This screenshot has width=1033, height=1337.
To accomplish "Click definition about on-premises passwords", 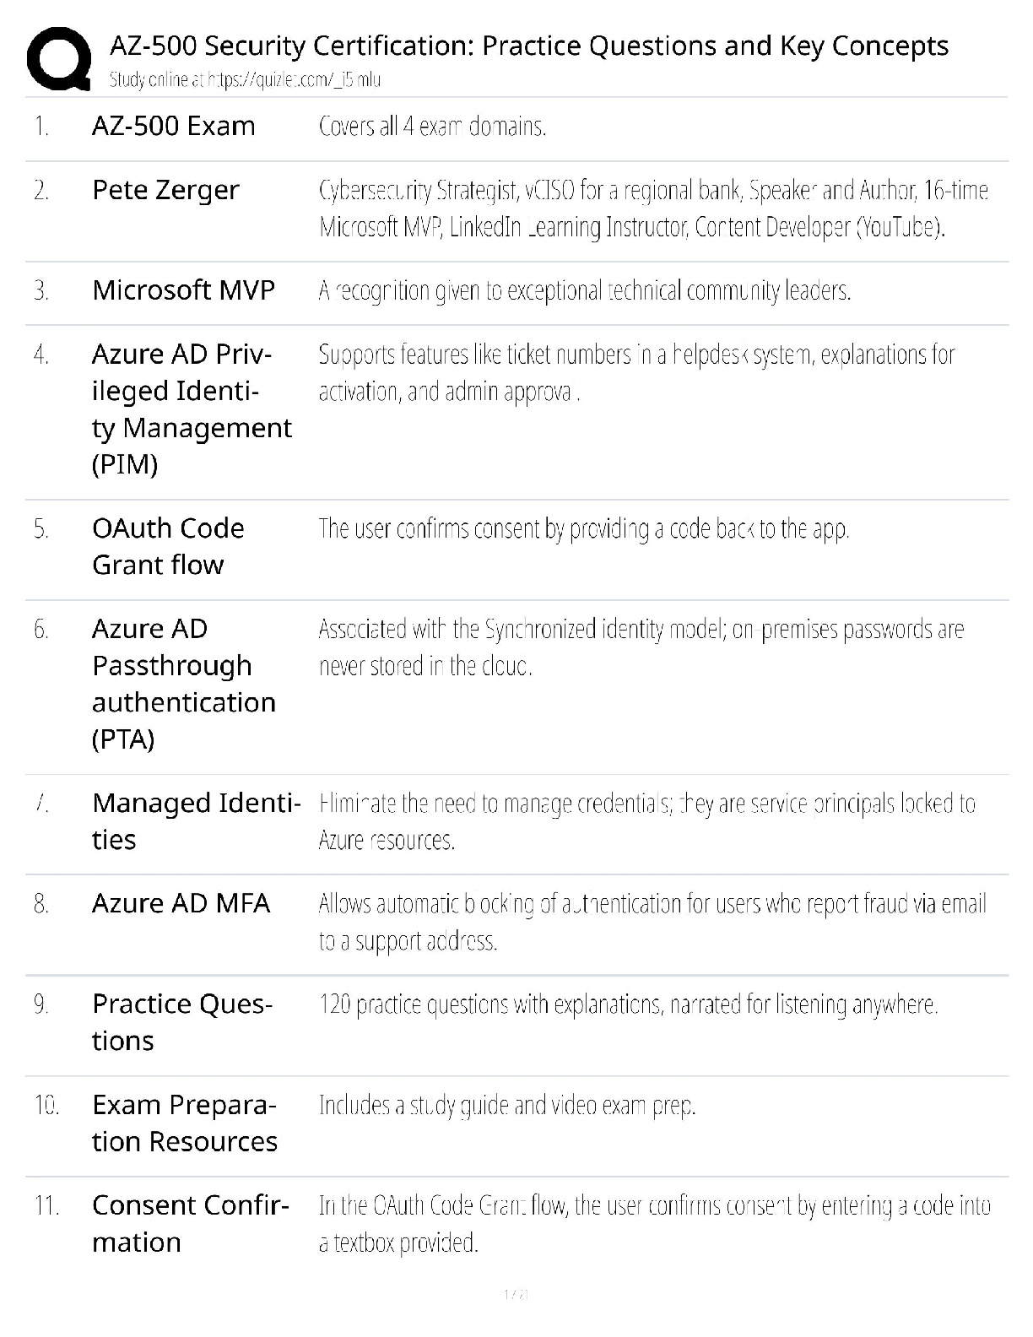I will pyautogui.click(x=641, y=647).
